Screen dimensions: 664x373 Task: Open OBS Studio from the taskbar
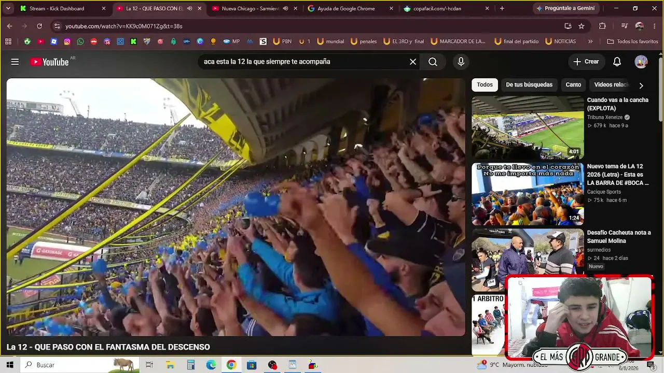click(272, 365)
